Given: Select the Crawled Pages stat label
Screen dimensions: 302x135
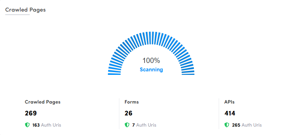Looking at the screenshot, I should (43, 102).
